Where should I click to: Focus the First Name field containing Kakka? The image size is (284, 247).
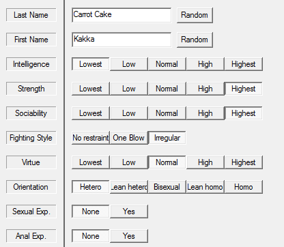tap(122, 40)
